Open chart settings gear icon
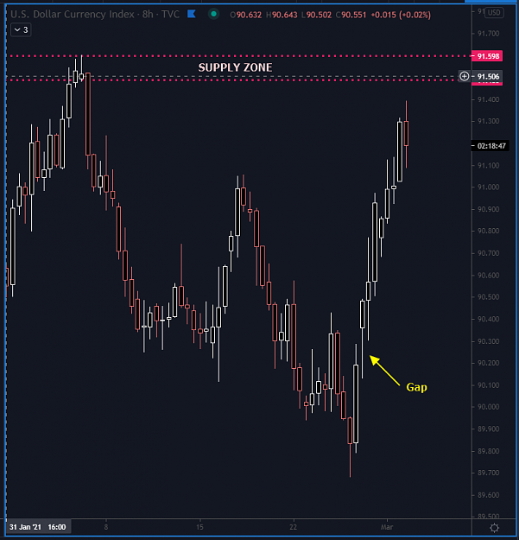Image resolution: width=519 pixels, height=540 pixels. click(x=494, y=527)
